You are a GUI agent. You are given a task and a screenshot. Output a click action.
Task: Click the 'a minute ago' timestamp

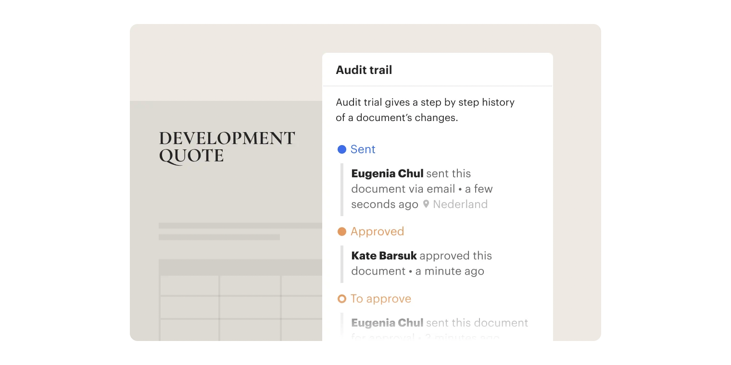tap(450, 271)
